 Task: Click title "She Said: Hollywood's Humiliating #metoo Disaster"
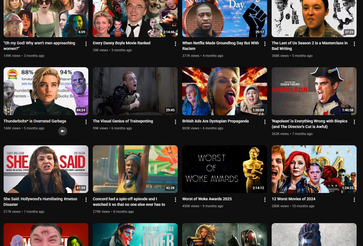click(40, 202)
